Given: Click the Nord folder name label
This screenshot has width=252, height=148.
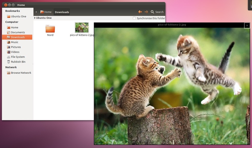Looking at the screenshot, I should 50,35.
